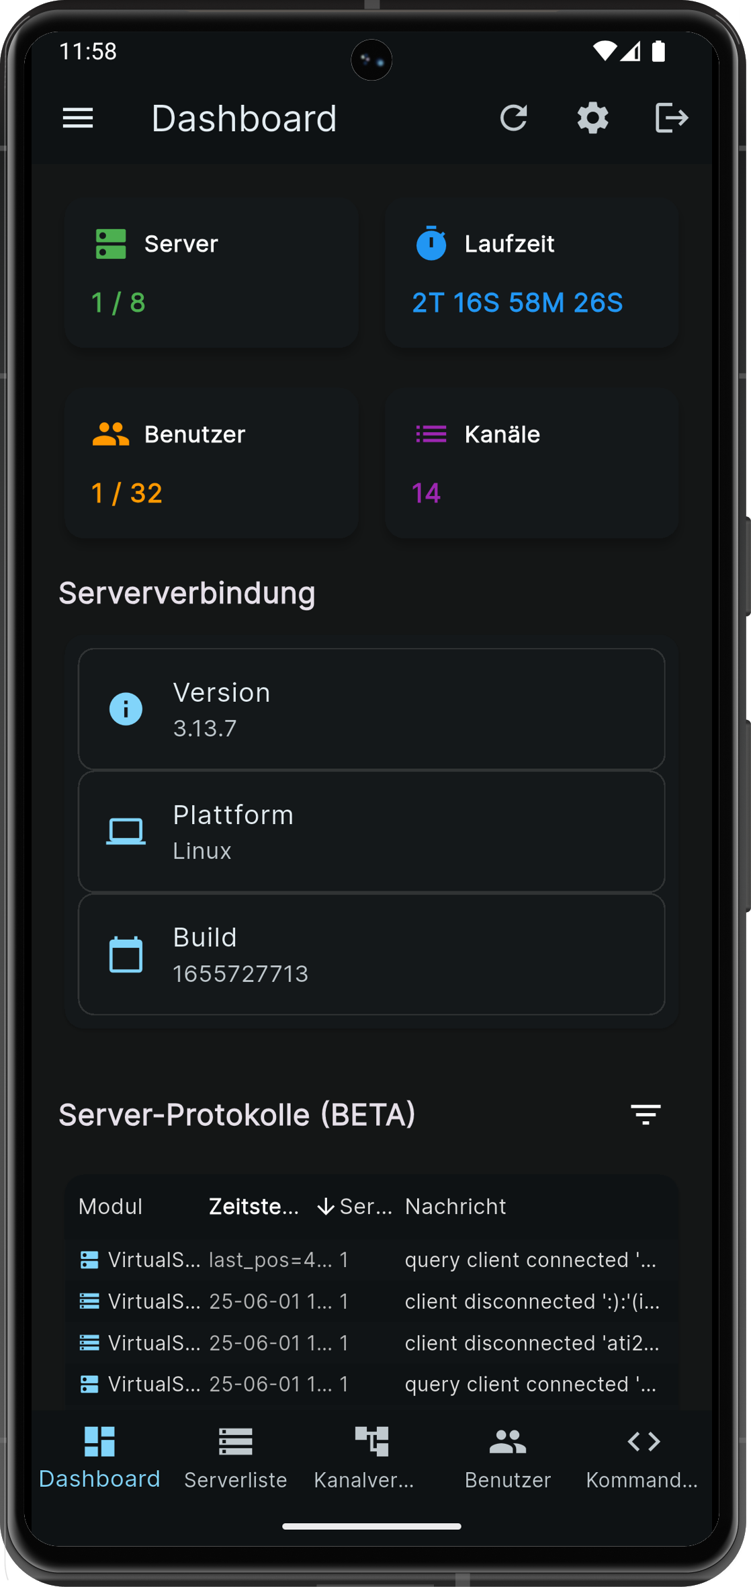
Task: Select the server count card showing 1 / 8
Action: [x=212, y=272]
